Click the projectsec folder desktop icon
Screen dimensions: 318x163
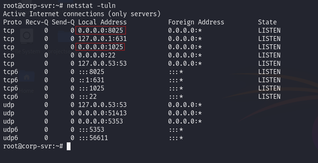(x=64, y=38)
